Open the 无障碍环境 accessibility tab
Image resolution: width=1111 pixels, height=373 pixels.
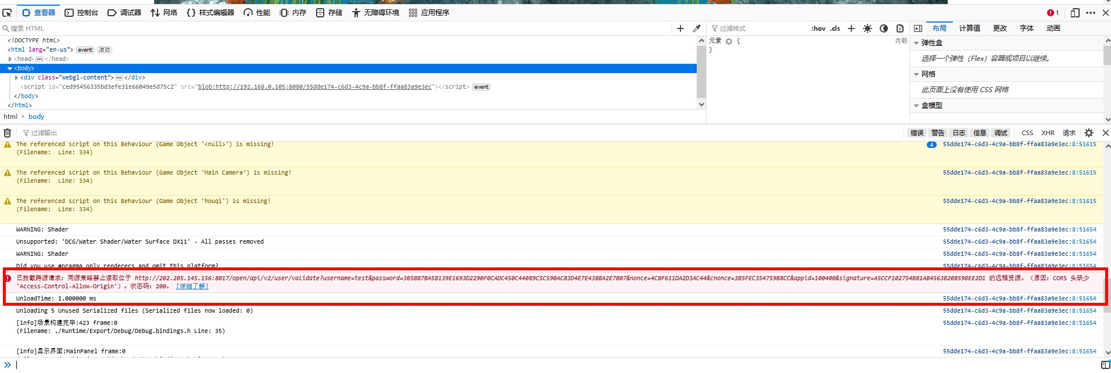pyautogui.click(x=375, y=12)
